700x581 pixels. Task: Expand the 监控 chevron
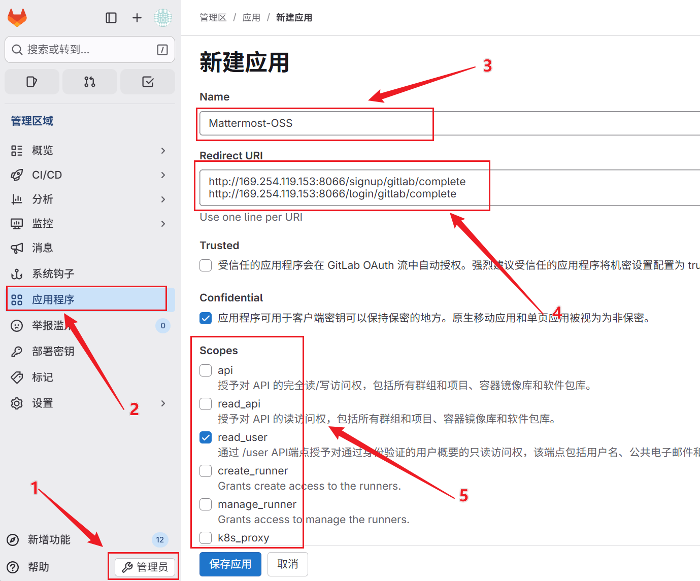(x=163, y=224)
